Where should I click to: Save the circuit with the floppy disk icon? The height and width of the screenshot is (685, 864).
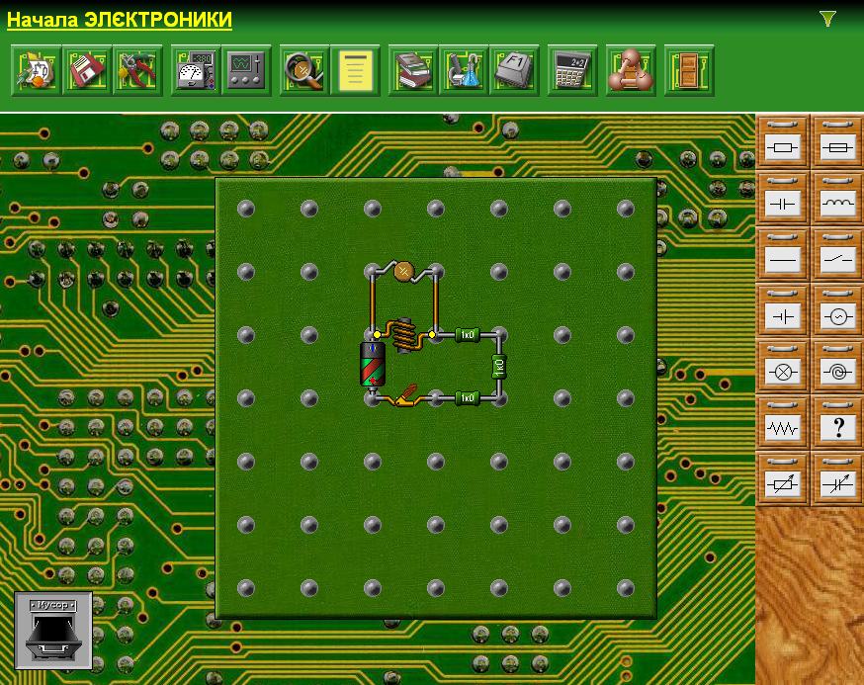coord(87,70)
